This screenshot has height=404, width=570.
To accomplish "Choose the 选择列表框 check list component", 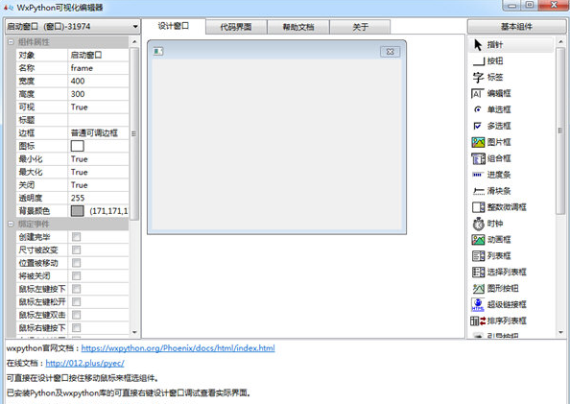I will (499, 272).
